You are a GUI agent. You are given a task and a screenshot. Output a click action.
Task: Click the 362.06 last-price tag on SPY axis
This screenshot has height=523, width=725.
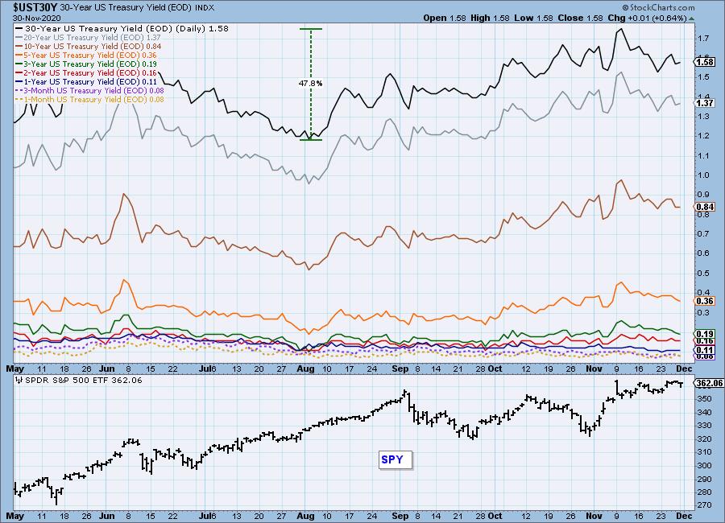pyautogui.click(x=709, y=383)
